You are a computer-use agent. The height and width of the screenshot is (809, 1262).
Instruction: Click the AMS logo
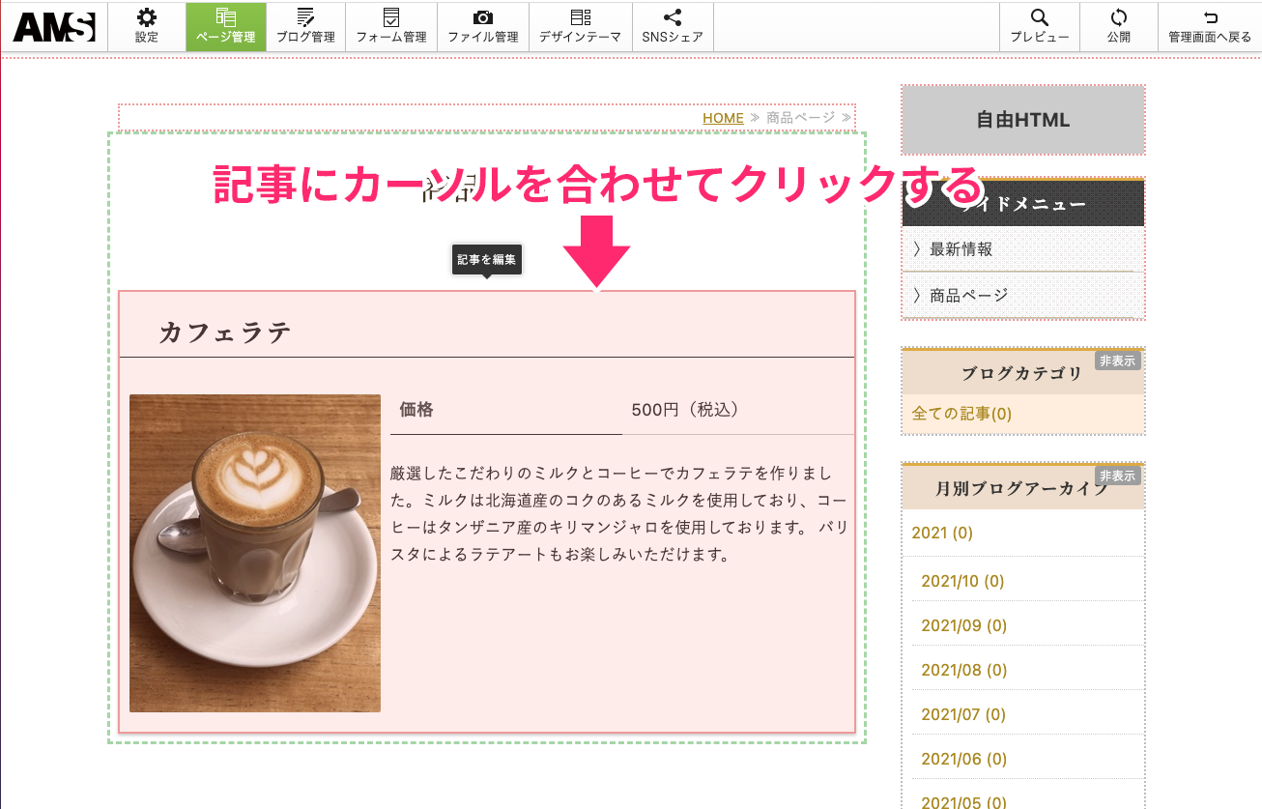point(54,27)
